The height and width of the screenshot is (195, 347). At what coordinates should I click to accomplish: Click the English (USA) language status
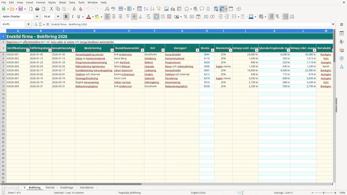(x=198, y=193)
